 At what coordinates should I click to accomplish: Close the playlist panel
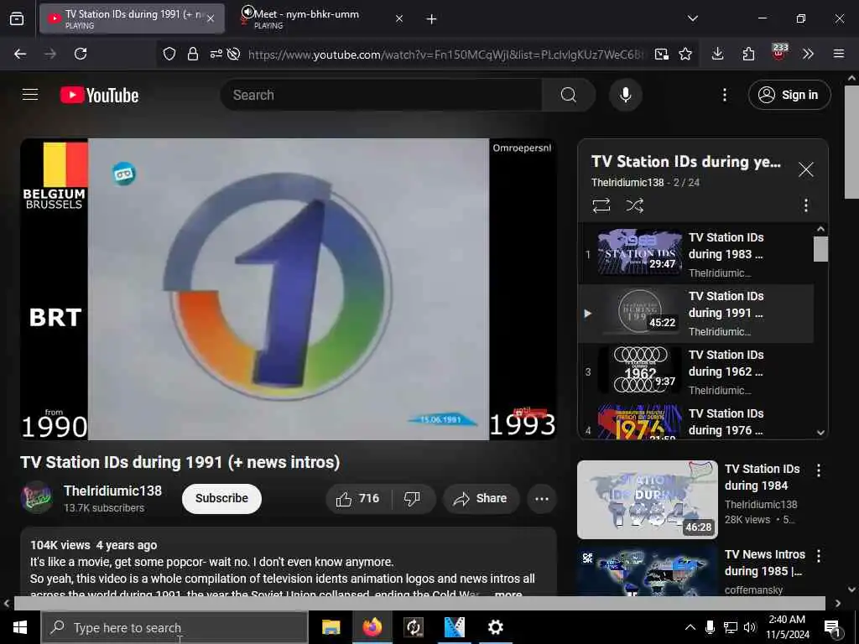[805, 169]
